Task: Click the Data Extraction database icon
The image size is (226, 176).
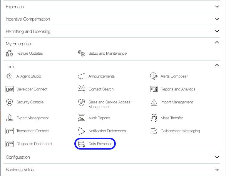Action: pos(81,144)
